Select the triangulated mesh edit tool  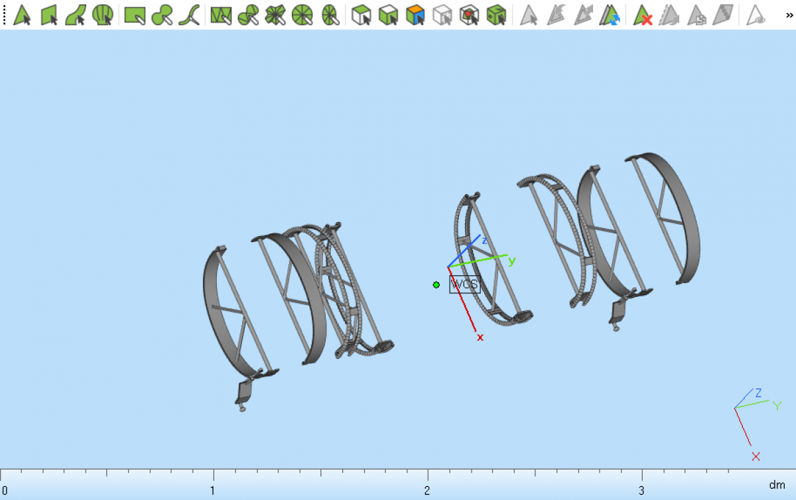[x=220, y=15]
